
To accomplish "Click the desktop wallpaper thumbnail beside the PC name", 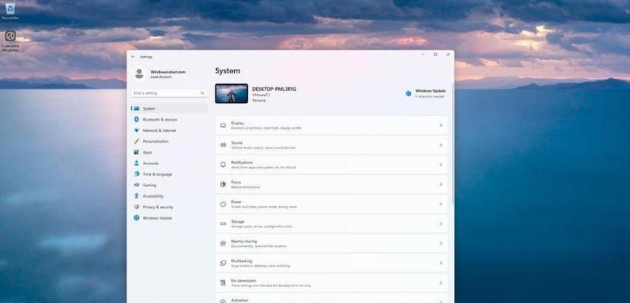I will click(x=231, y=93).
